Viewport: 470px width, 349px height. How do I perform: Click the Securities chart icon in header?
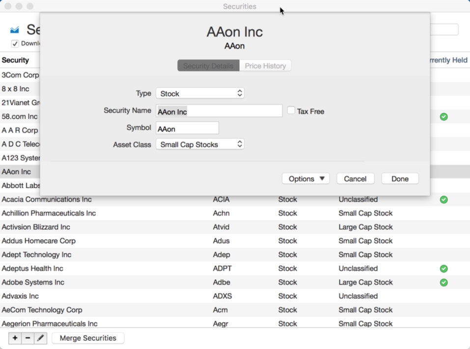[15, 30]
